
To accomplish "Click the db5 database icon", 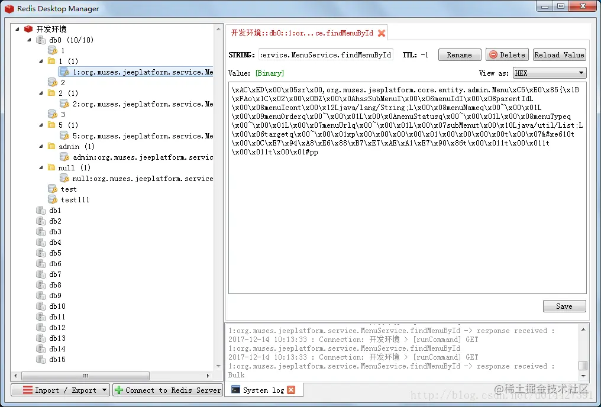I will click(x=41, y=253).
